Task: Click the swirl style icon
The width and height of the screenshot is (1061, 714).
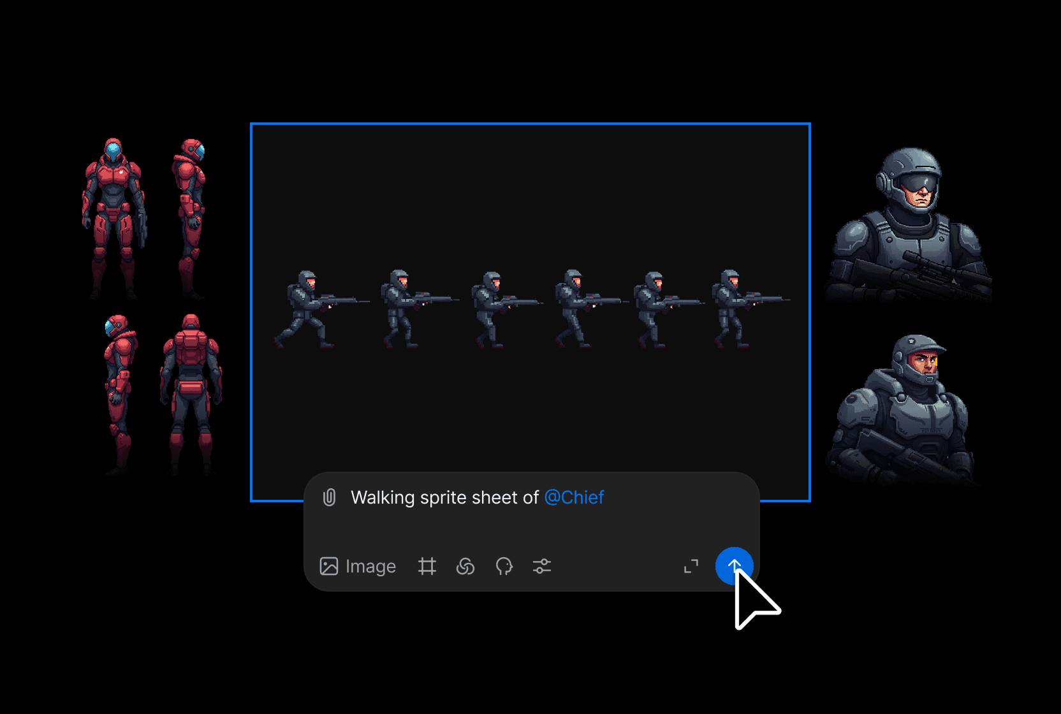Action: [x=465, y=566]
